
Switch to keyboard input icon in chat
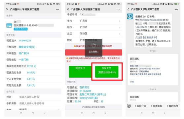[129, 106]
